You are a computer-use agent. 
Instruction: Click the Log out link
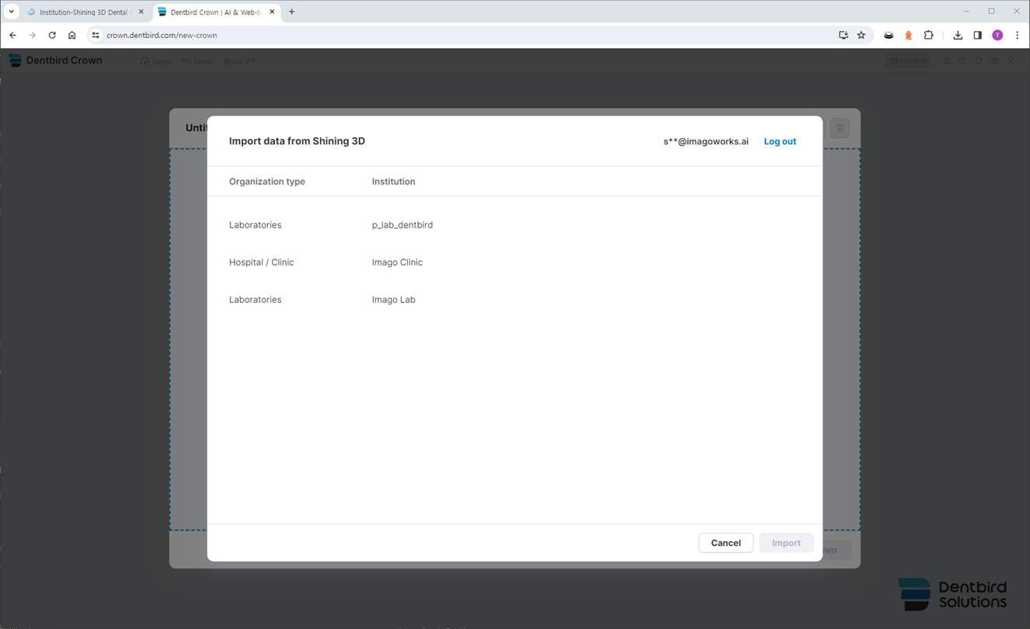779,141
